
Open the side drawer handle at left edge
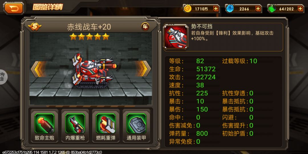3,77
